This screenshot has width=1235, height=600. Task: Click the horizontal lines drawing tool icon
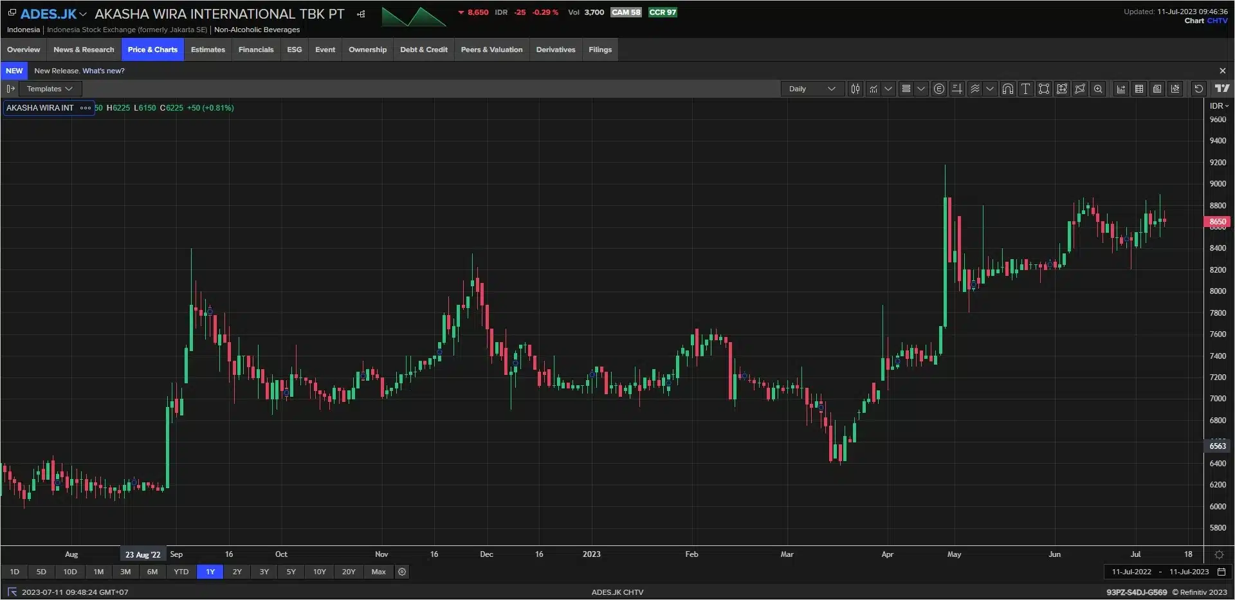point(906,89)
